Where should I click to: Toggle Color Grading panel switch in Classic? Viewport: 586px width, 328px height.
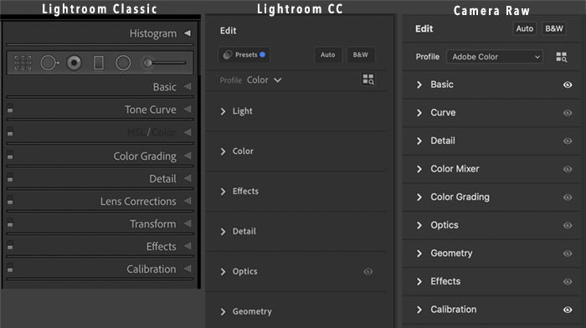[10, 155]
